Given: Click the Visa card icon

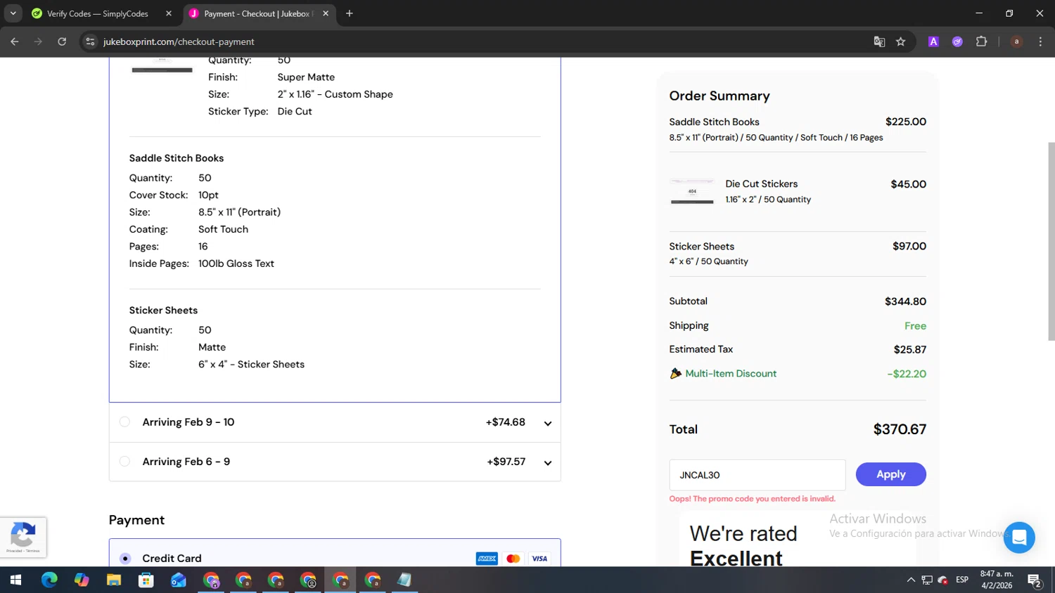Looking at the screenshot, I should point(539,559).
